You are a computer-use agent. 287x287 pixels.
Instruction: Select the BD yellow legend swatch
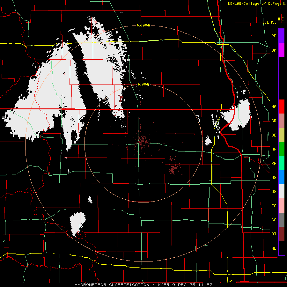tap(282, 135)
